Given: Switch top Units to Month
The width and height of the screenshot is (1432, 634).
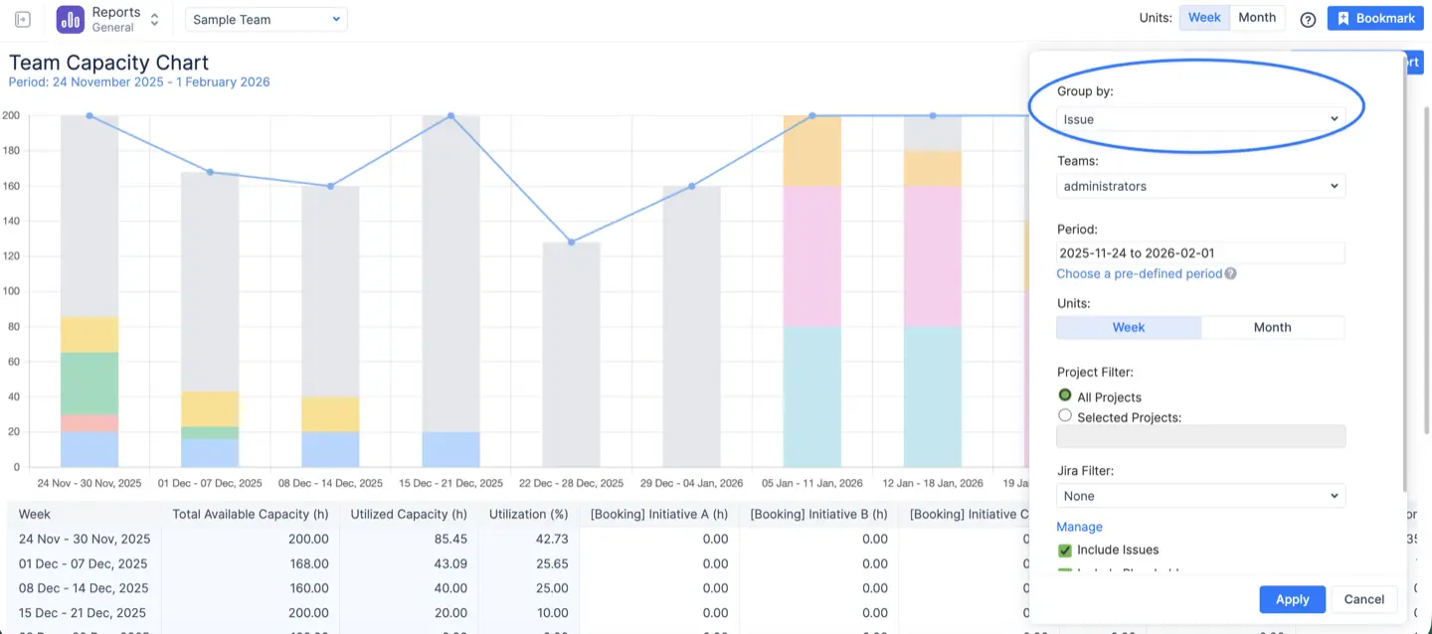Looking at the screenshot, I should 1257,17.
